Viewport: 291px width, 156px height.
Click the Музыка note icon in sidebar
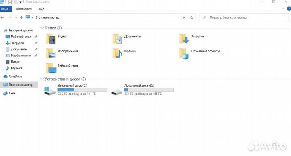[x=8, y=68]
